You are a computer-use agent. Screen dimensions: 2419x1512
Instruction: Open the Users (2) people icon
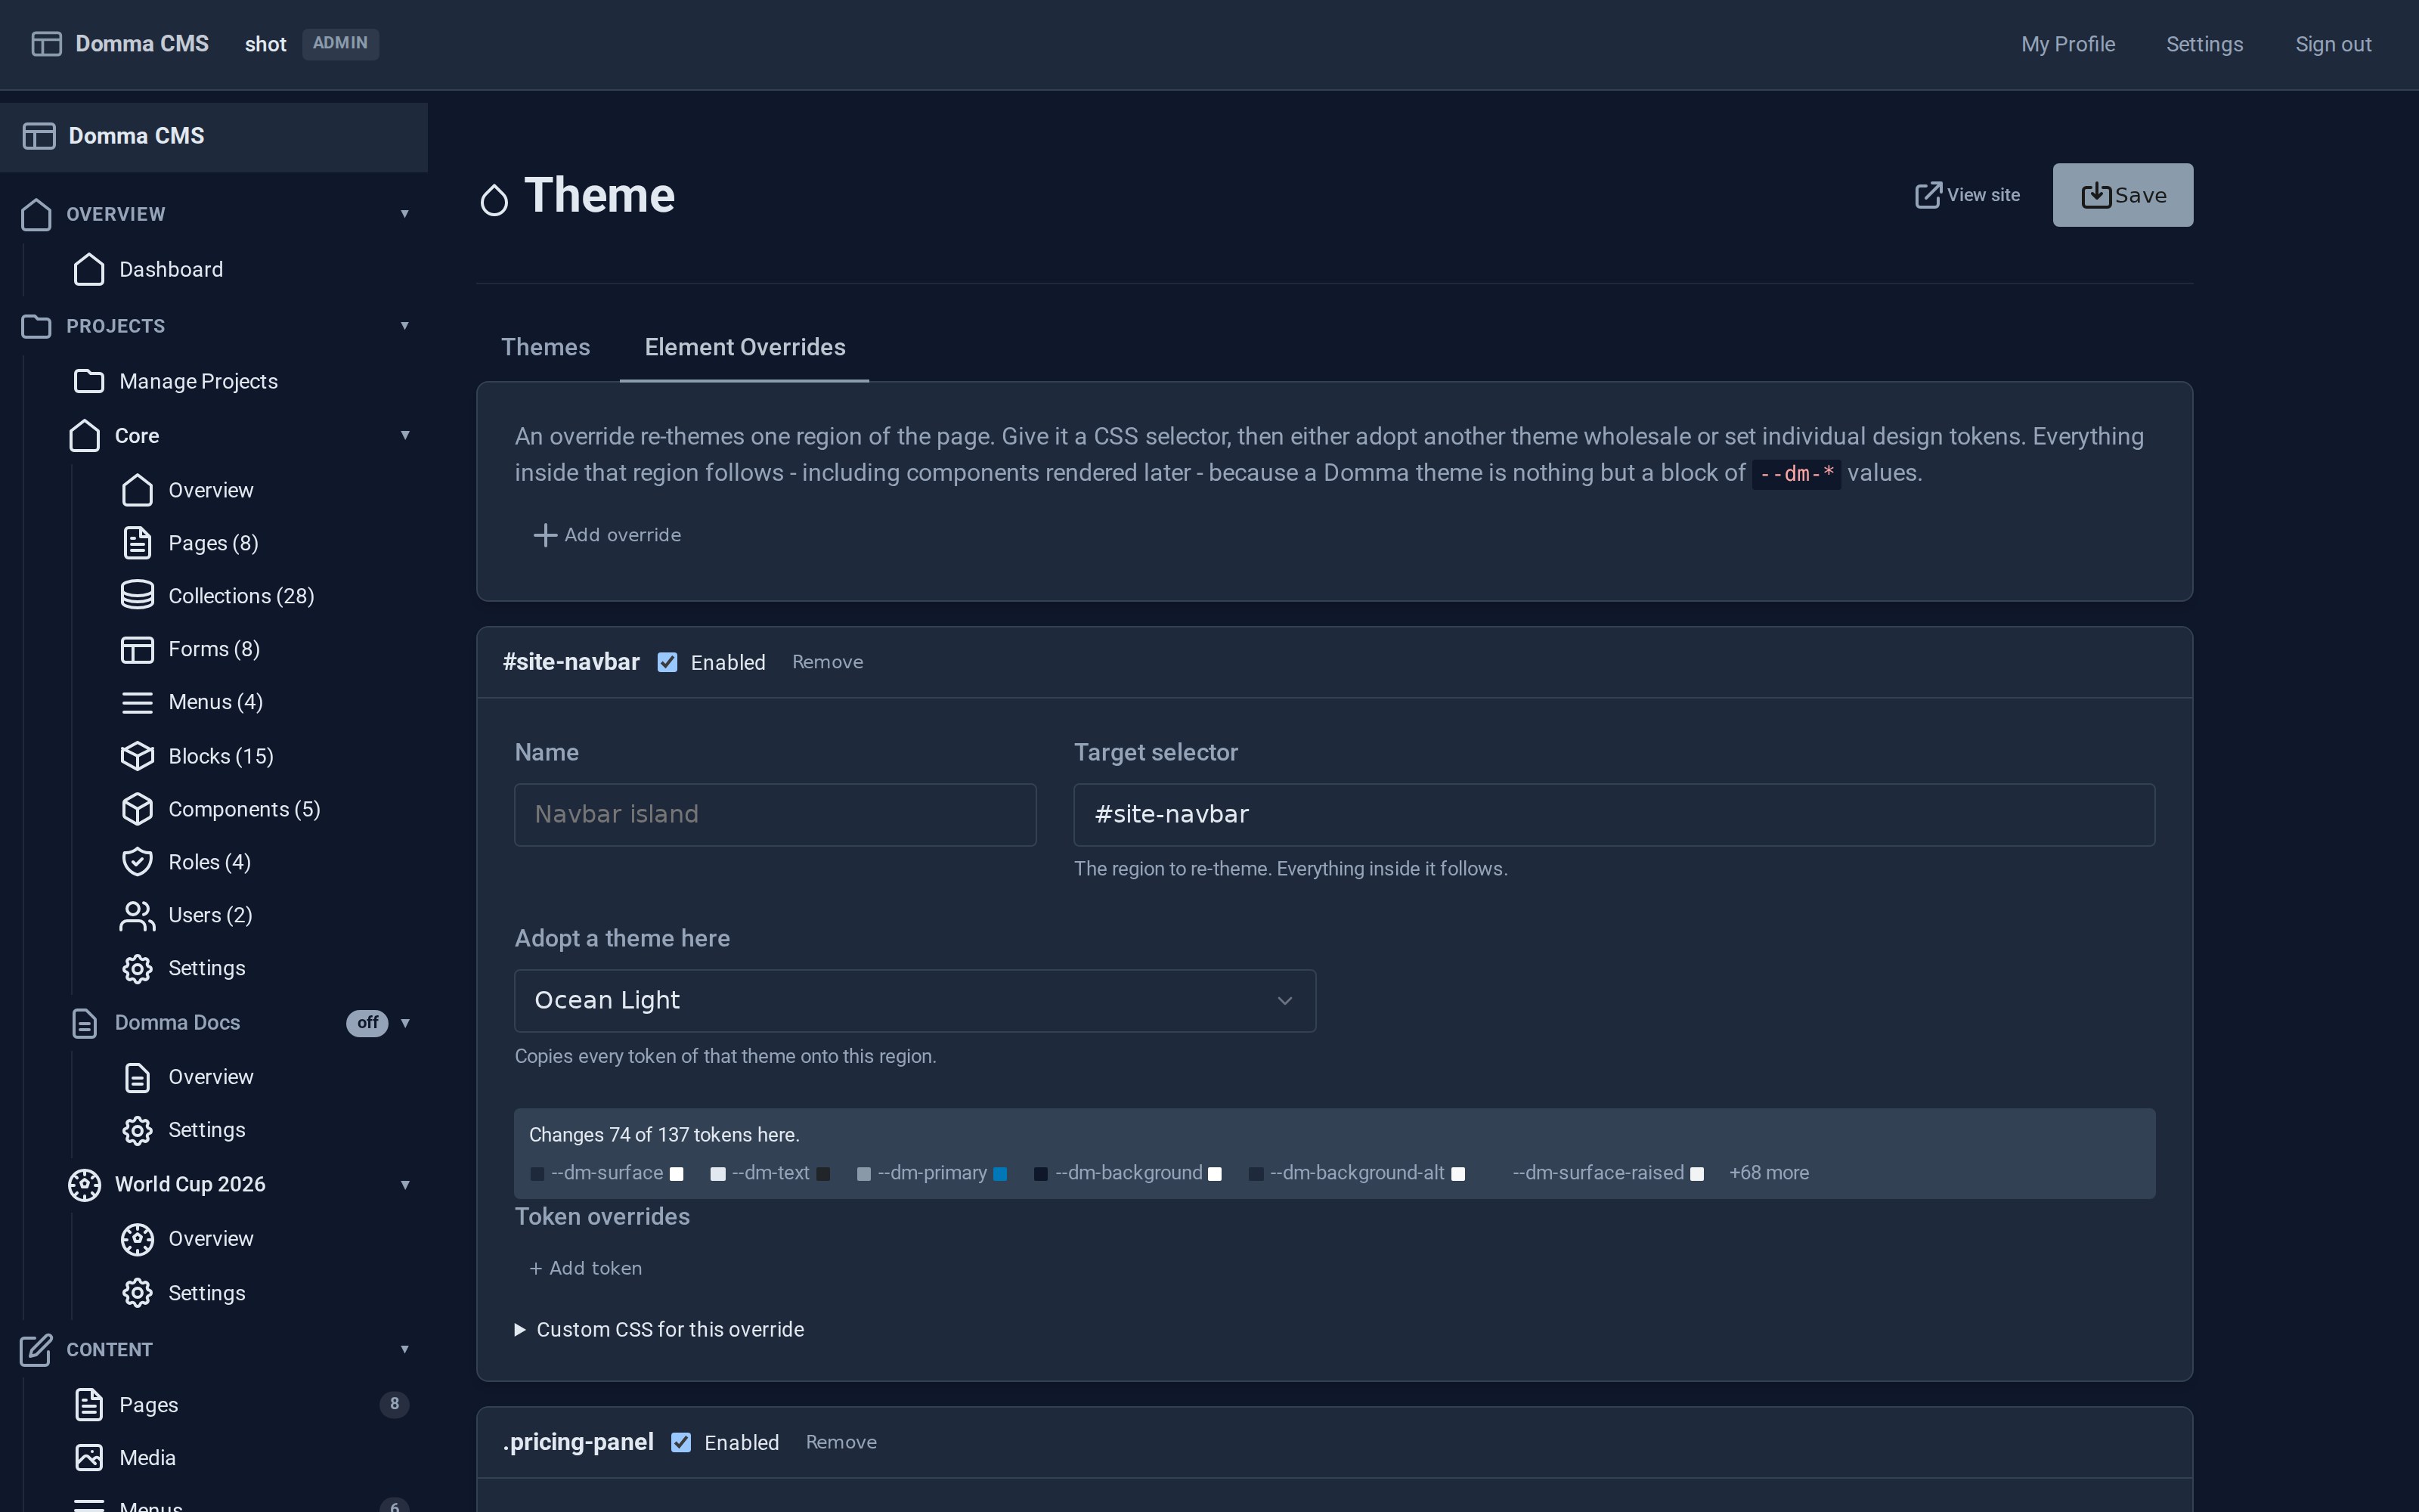point(137,915)
